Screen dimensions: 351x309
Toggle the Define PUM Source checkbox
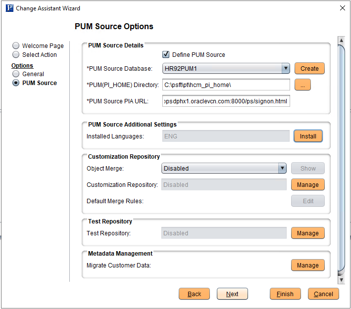tap(166, 54)
